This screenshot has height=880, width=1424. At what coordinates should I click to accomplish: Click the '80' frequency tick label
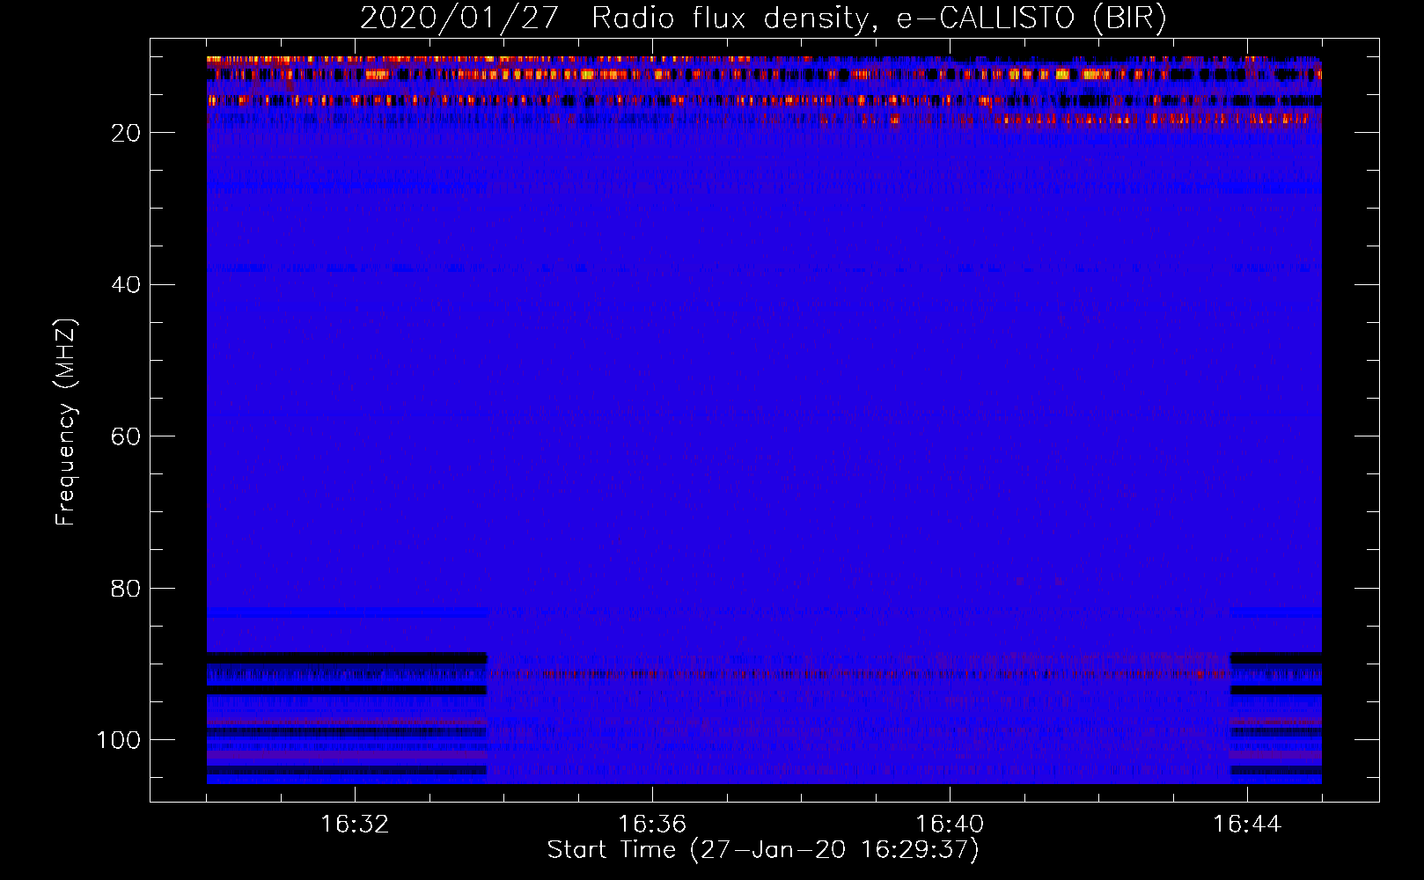point(127,588)
